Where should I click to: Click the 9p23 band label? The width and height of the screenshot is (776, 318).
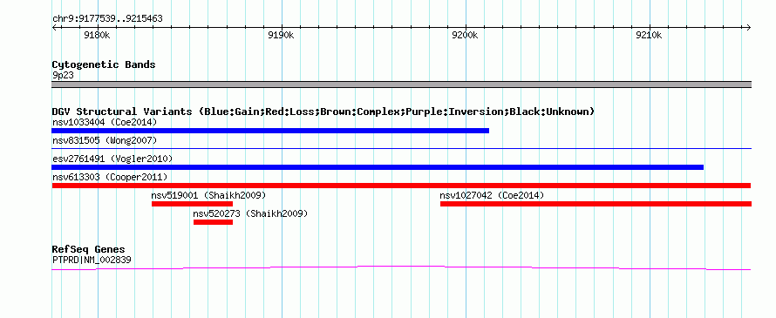63,76
